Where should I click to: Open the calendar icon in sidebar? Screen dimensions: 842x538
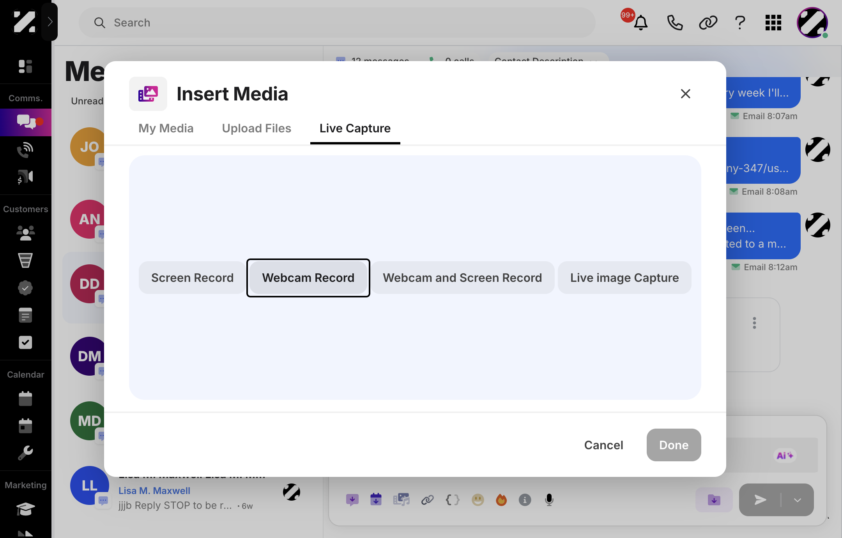pos(25,399)
